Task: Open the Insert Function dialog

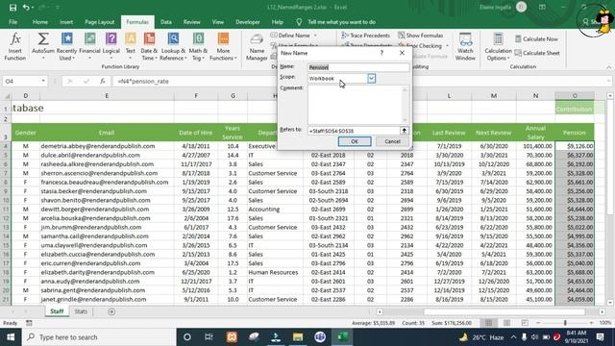Action: [x=15, y=47]
